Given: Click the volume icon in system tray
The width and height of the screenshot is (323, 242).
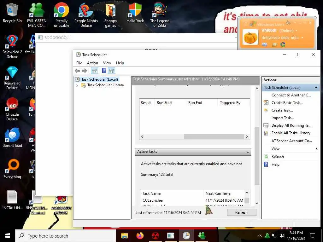Looking at the screenshot, I should click(x=282, y=236).
